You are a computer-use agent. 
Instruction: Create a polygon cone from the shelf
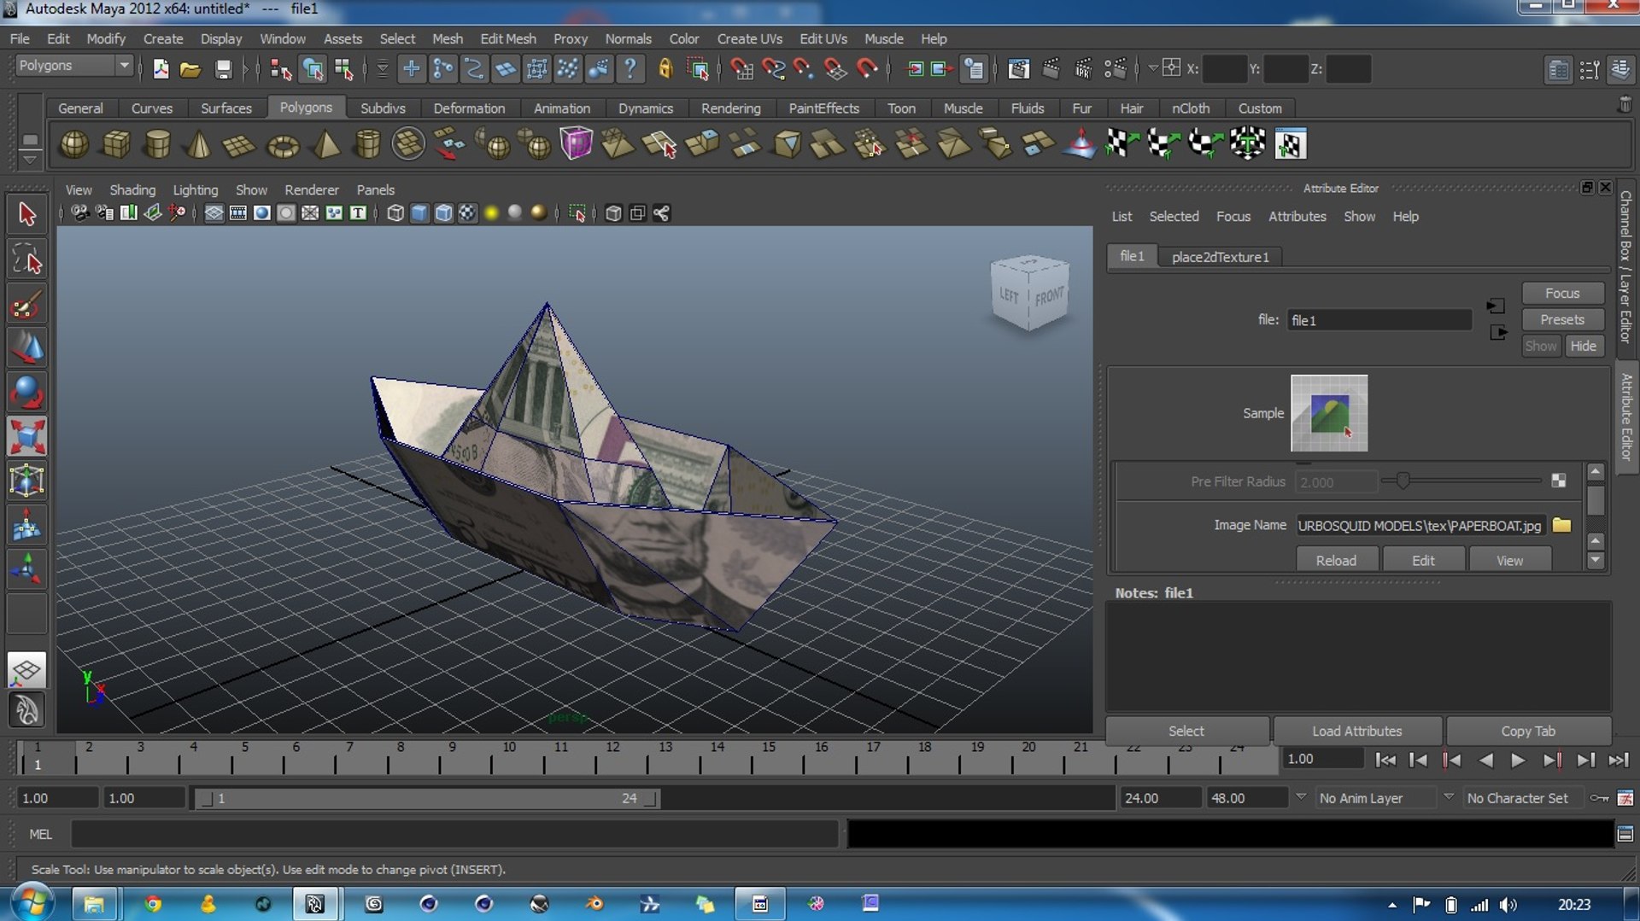click(199, 143)
